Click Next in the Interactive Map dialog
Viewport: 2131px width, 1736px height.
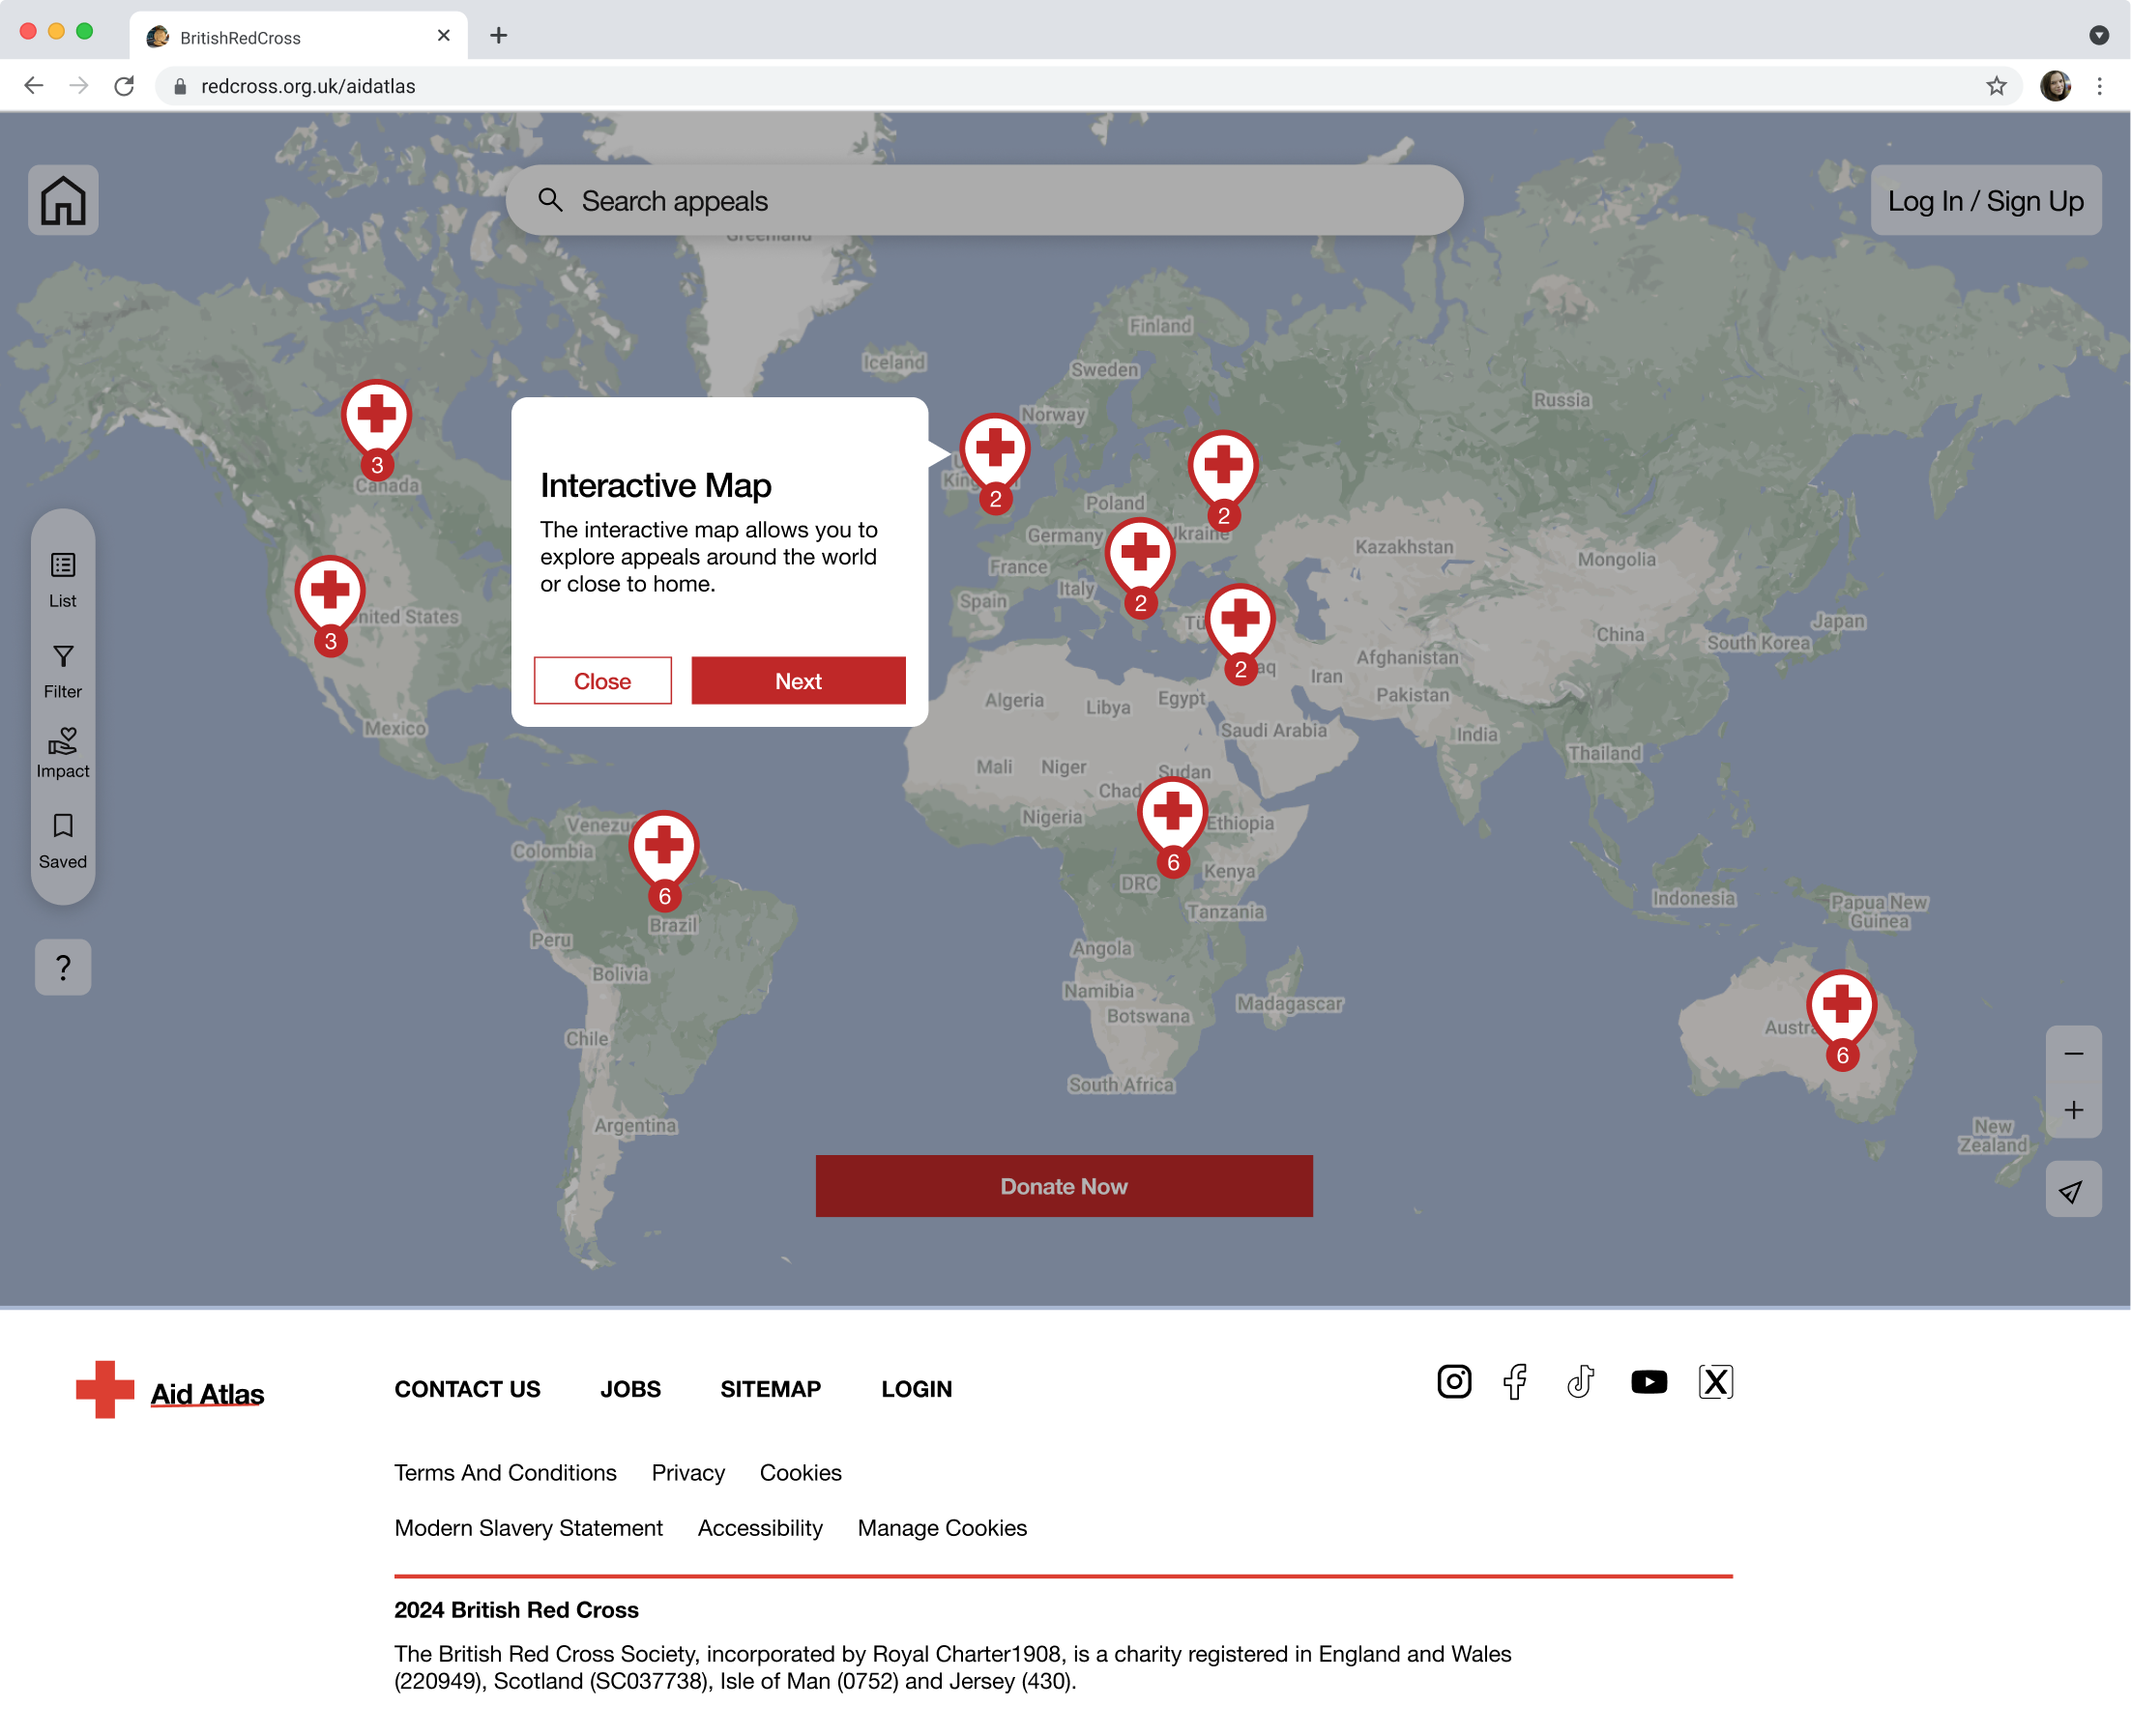click(x=799, y=681)
